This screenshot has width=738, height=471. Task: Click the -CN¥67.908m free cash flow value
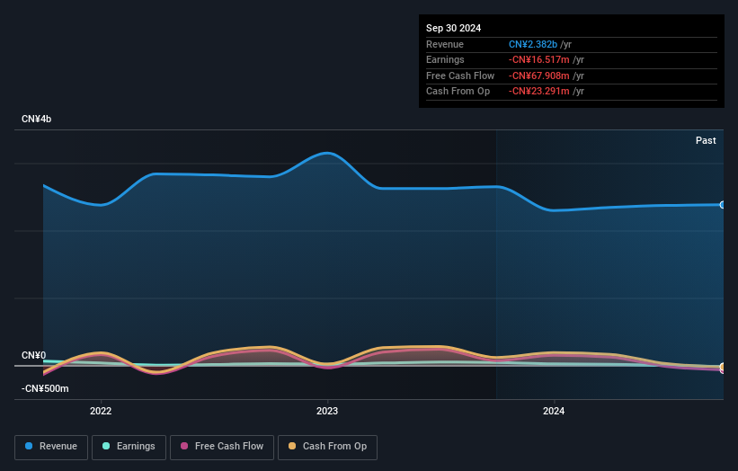pyautogui.click(x=539, y=76)
